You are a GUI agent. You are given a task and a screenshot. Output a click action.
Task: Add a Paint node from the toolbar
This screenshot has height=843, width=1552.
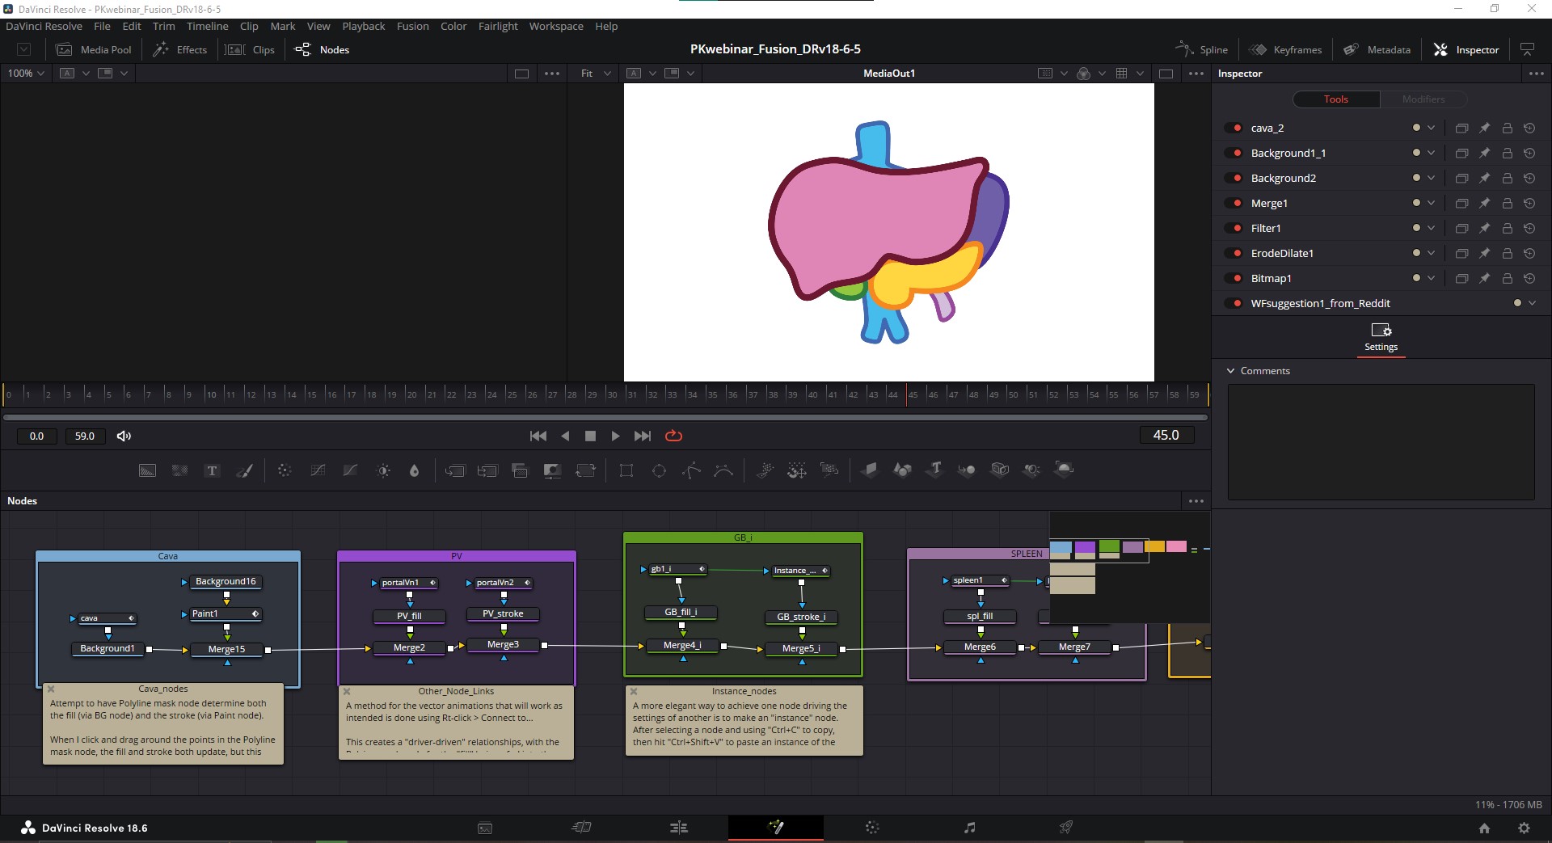pos(245,470)
